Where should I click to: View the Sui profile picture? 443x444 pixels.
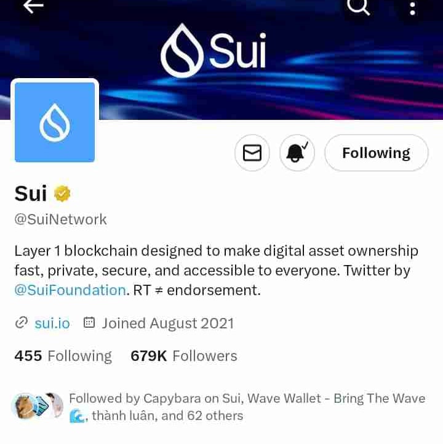pyautogui.click(x=55, y=122)
